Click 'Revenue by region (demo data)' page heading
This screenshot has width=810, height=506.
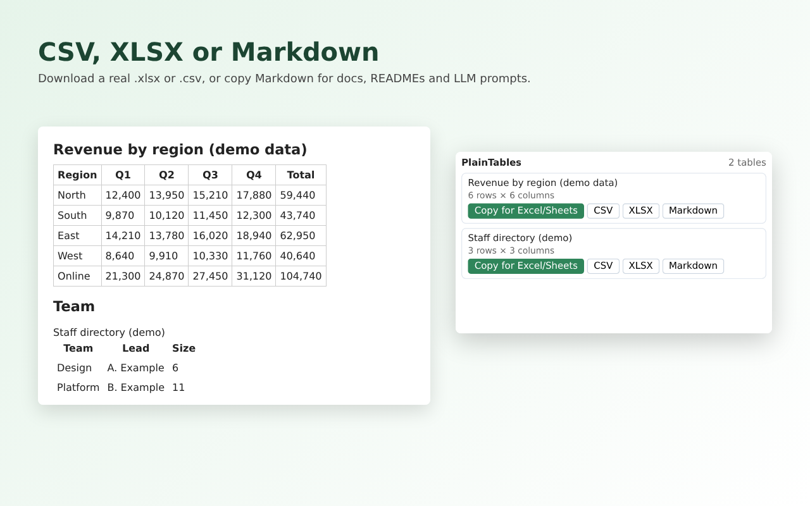click(180, 150)
